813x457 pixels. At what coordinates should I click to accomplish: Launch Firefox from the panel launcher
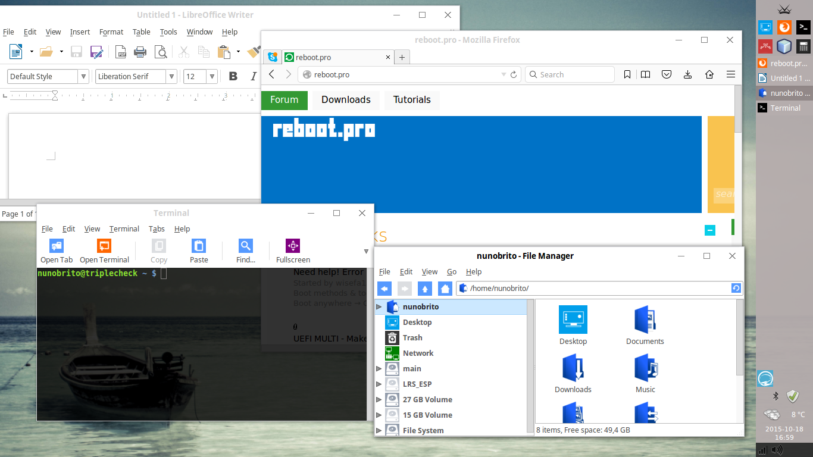pyautogui.click(x=784, y=27)
